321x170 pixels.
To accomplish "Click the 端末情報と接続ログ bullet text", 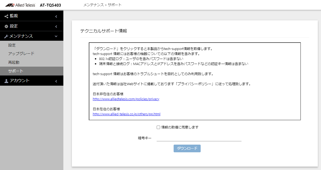I will click(x=173, y=64).
